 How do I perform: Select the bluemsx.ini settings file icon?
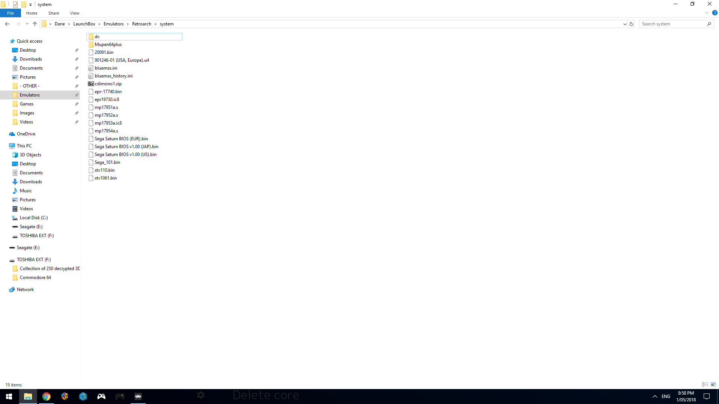(x=91, y=68)
